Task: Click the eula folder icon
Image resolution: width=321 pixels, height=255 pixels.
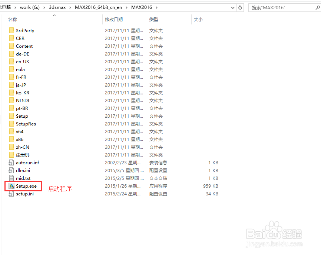Action: pos(11,69)
